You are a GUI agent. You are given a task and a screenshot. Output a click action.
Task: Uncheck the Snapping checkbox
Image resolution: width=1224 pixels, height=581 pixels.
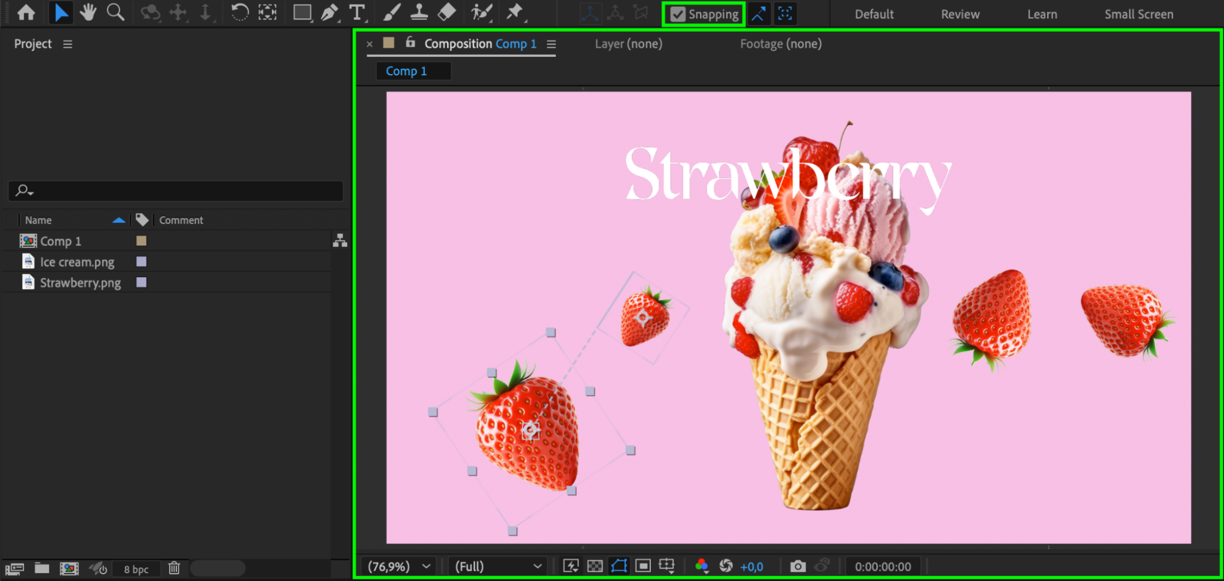678,14
